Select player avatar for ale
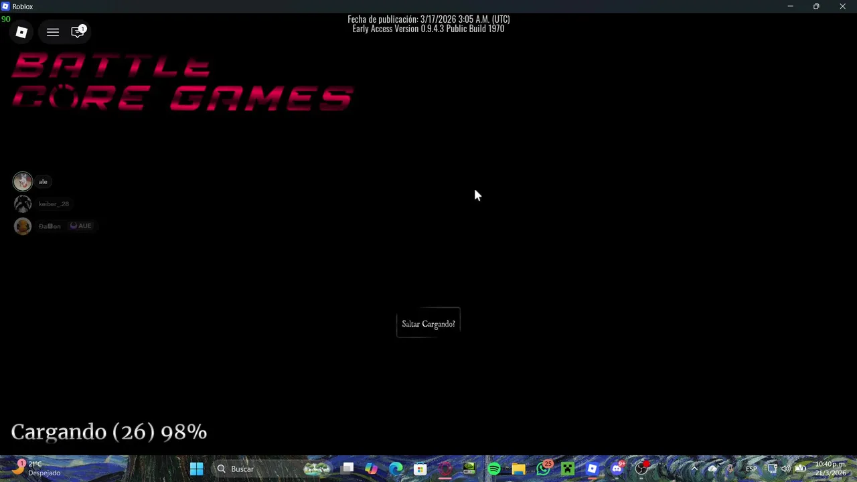Viewport: 857px width, 482px height. 23,181
